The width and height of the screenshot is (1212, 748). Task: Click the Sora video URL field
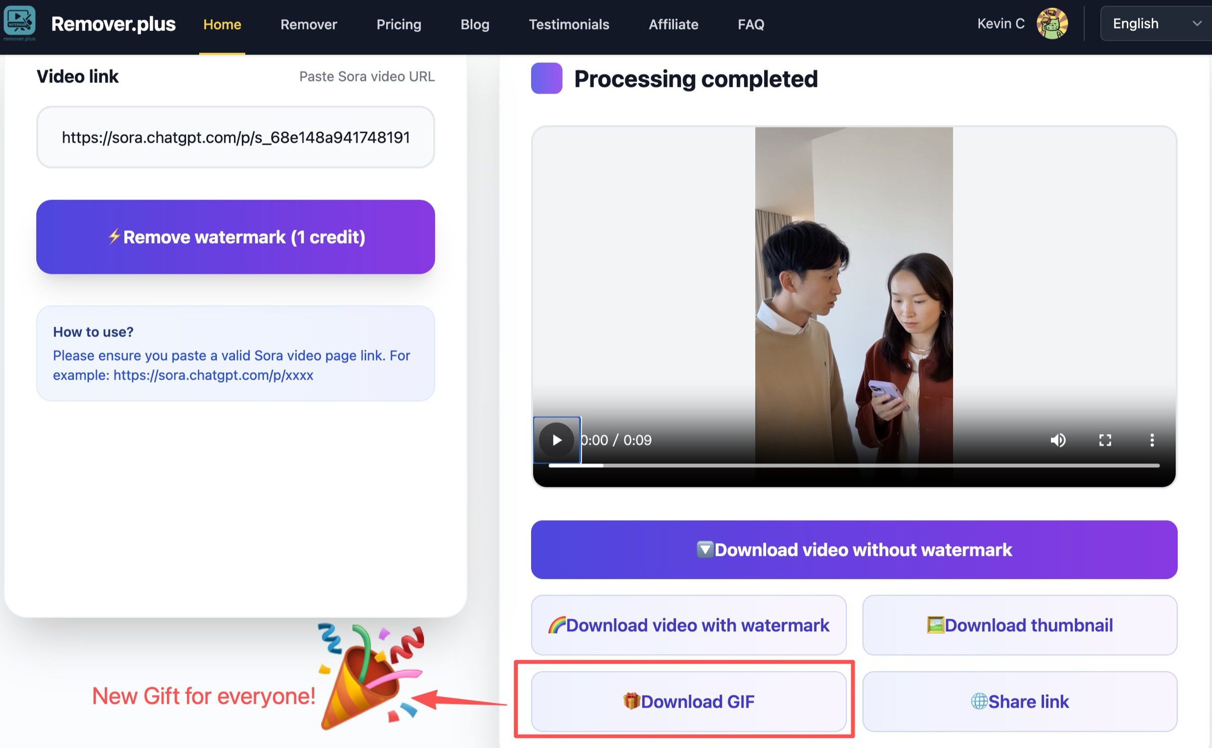pos(235,137)
